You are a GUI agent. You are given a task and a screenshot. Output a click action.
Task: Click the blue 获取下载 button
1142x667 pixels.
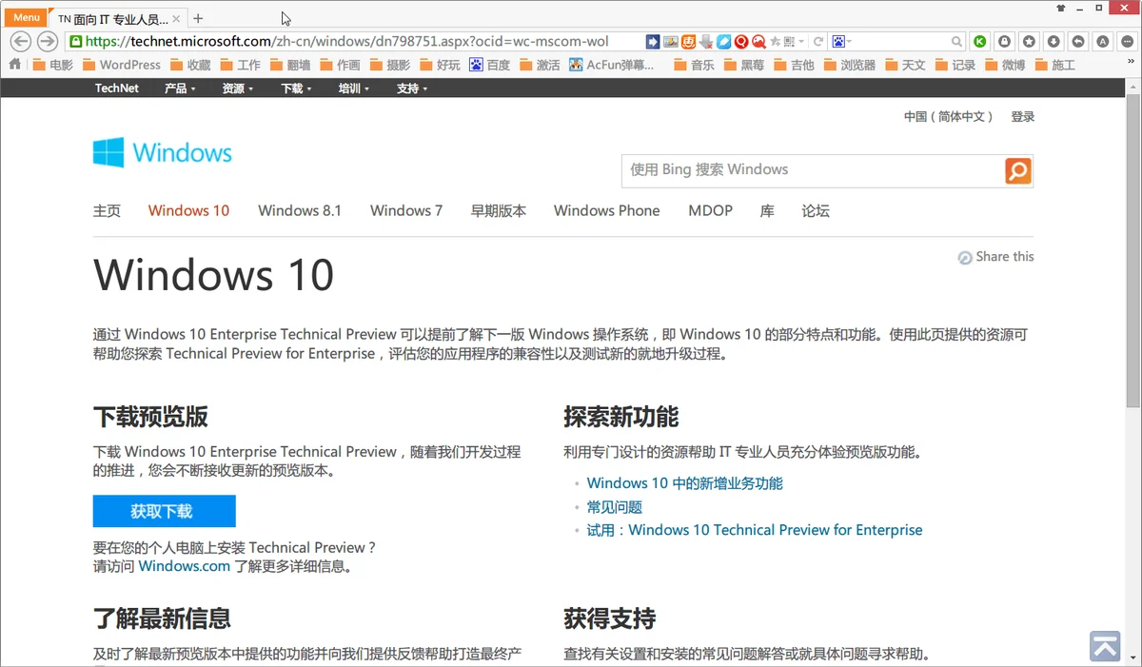click(x=164, y=511)
